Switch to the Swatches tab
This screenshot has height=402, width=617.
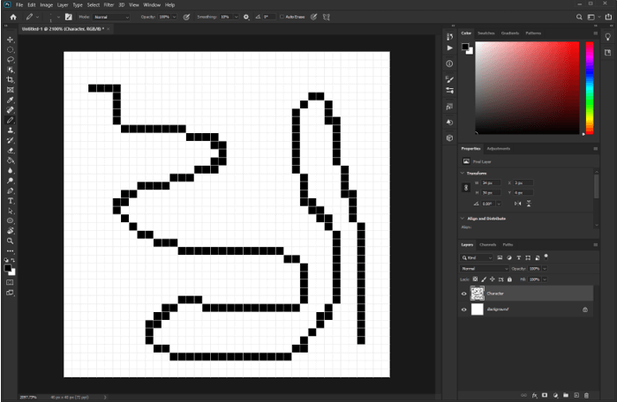click(x=486, y=33)
